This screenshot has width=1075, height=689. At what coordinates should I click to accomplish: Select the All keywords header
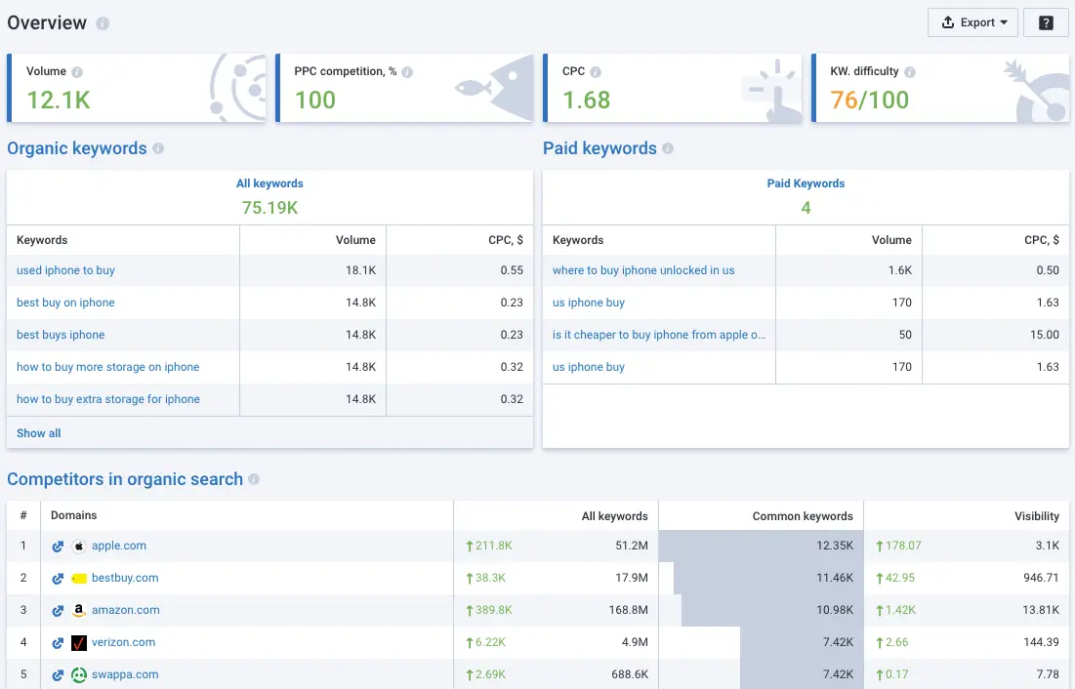pos(269,182)
